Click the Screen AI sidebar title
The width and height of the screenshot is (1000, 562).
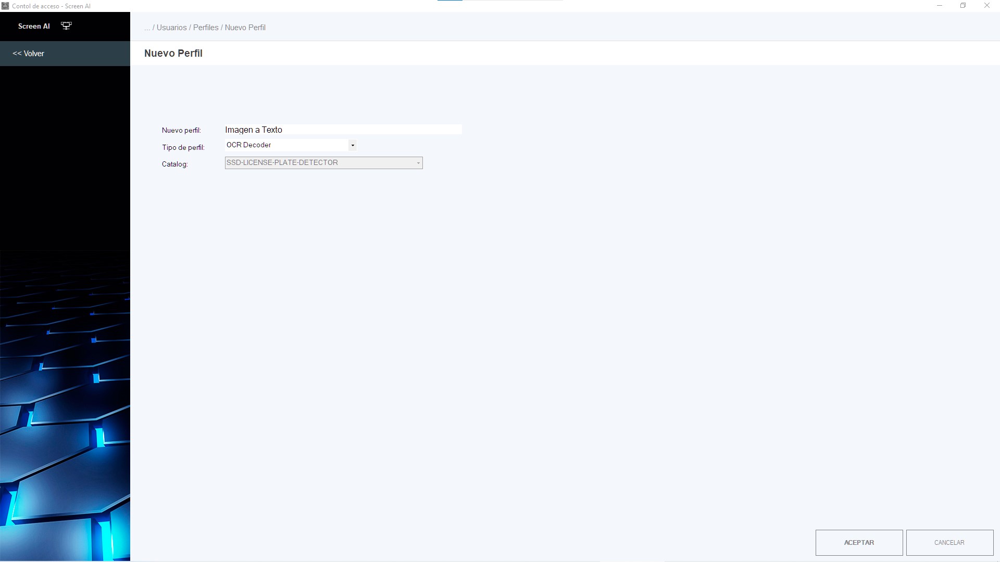tap(34, 26)
